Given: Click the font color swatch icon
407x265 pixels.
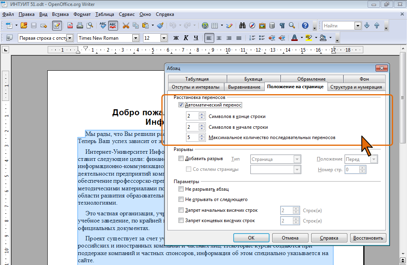Looking at the screenshot, I should (x=295, y=38).
